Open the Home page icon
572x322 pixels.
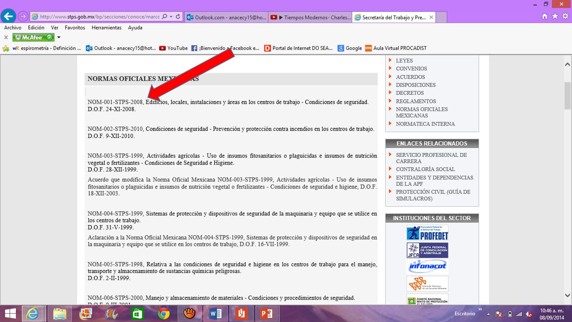point(544,16)
